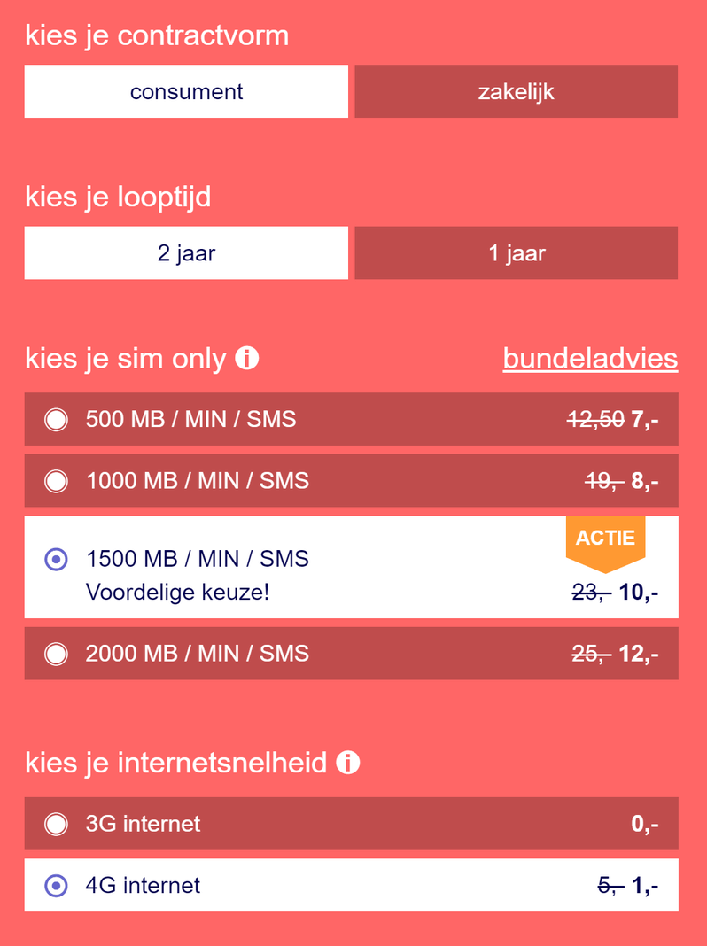Click the 2000 MB bundle price 12,-
Screen dimensions: 707x946
(639, 654)
